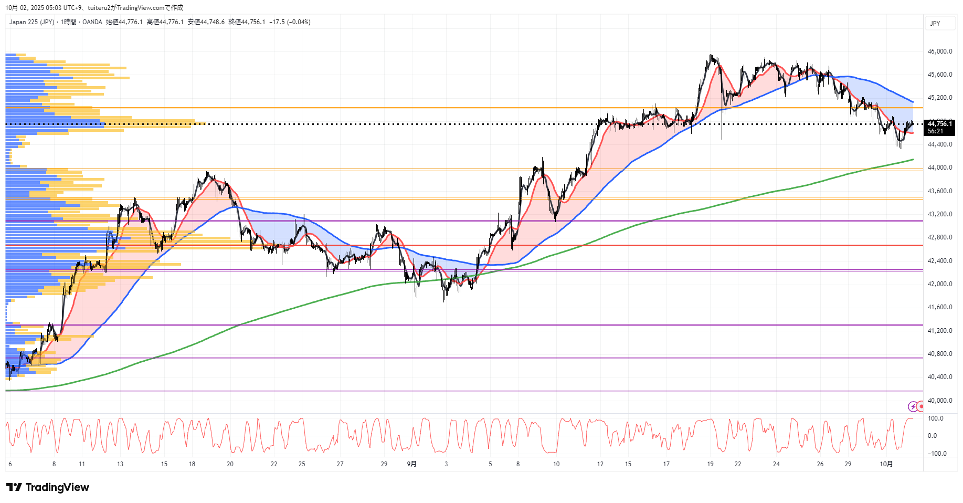
Task: Click the 46,000.0 price axis label
Action: pyautogui.click(x=939, y=51)
